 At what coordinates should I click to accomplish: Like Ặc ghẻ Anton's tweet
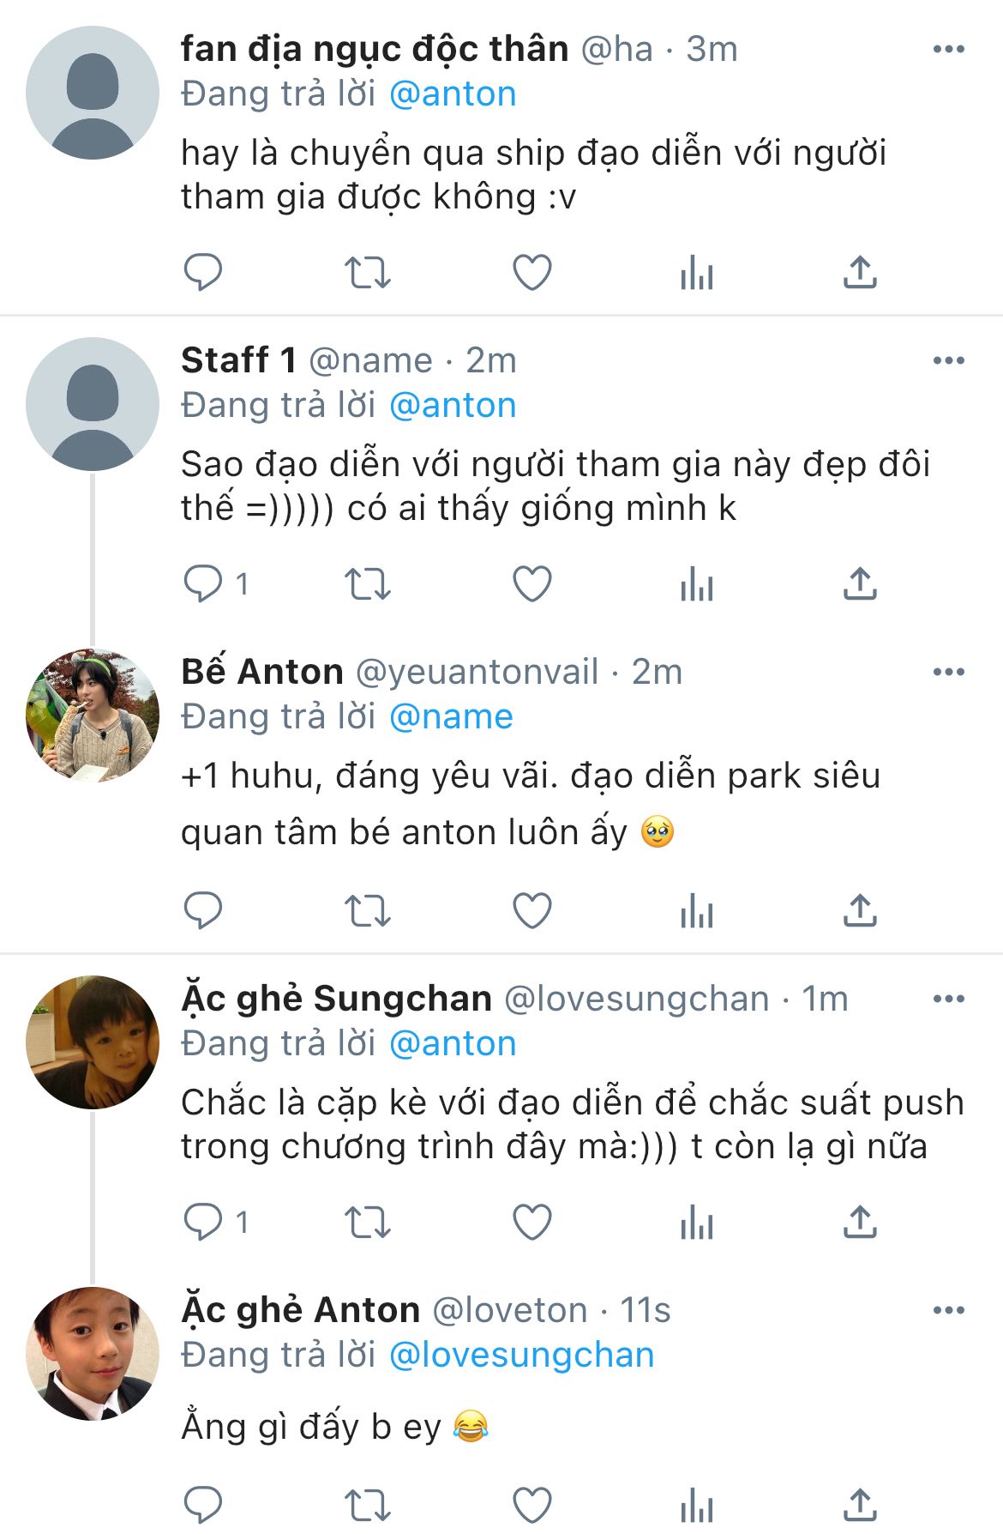532,1505
